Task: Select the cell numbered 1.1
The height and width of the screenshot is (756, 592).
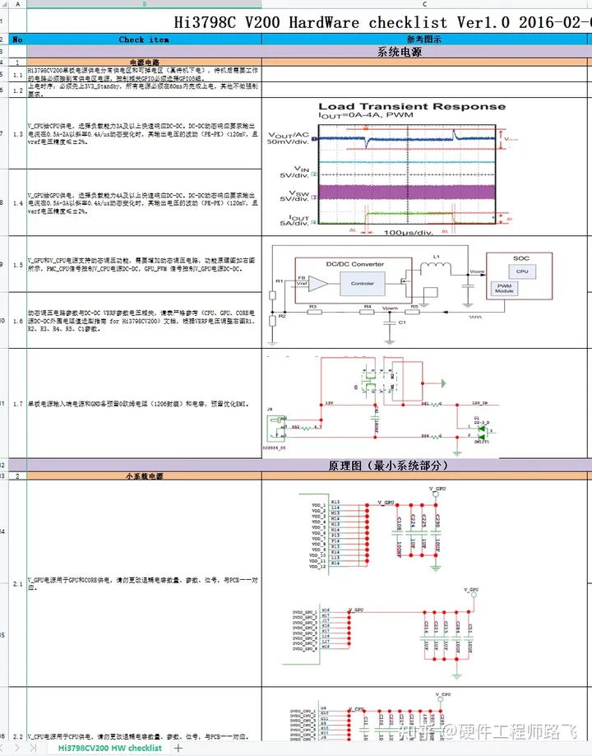Action: [18, 74]
